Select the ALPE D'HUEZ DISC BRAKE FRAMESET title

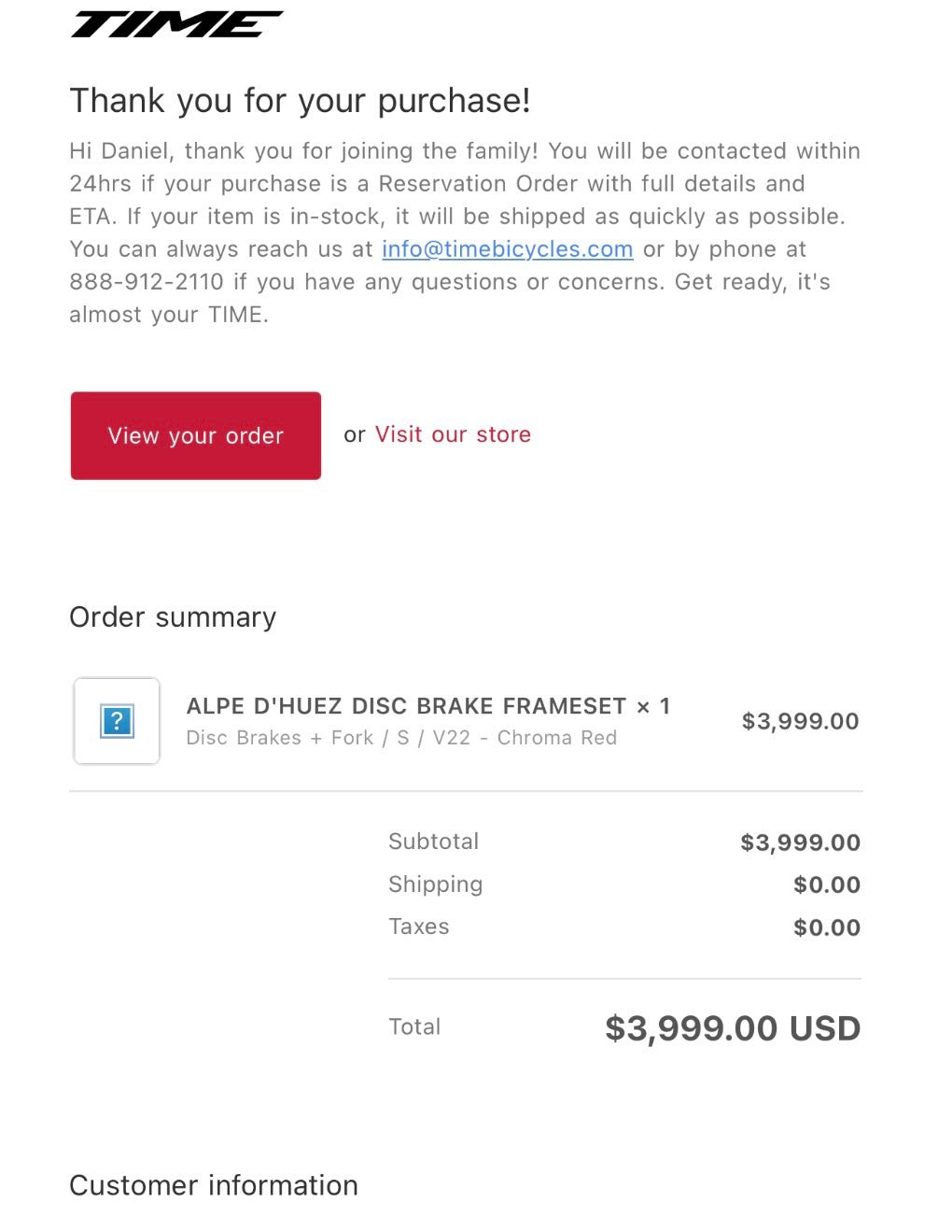pyautogui.click(x=406, y=706)
